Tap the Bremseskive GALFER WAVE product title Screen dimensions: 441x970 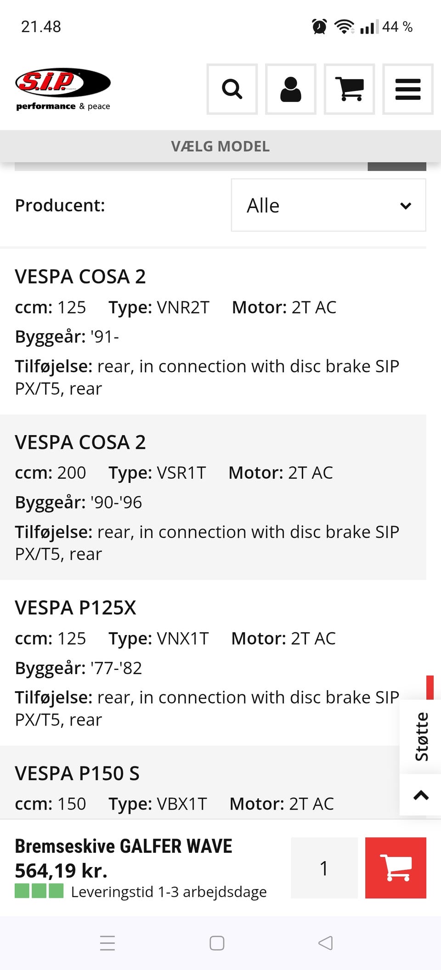[x=124, y=846]
